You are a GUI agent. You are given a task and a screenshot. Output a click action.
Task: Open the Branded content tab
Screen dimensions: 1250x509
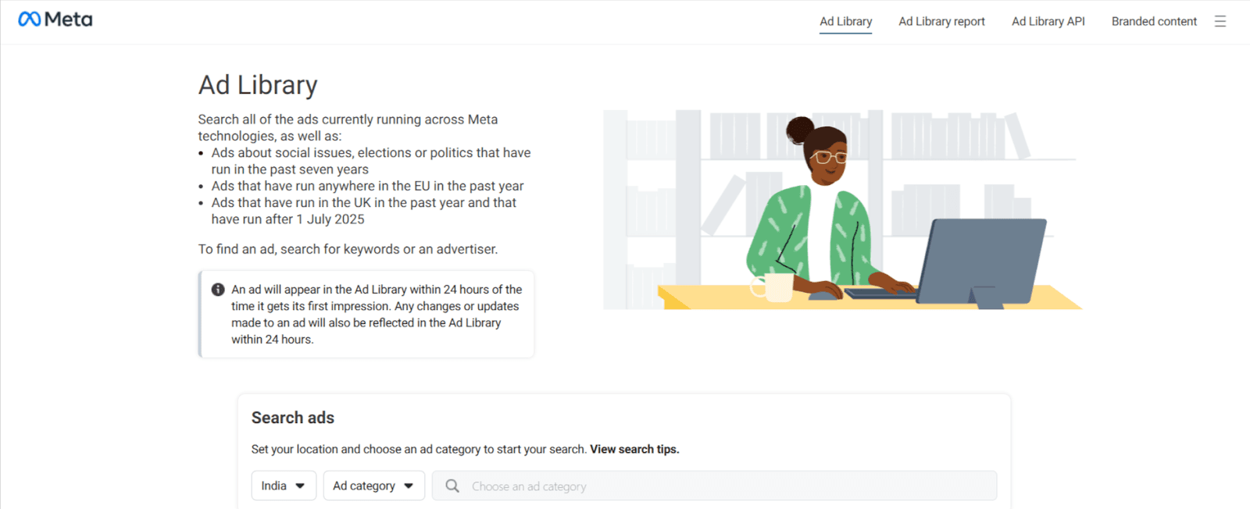tap(1154, 21)
